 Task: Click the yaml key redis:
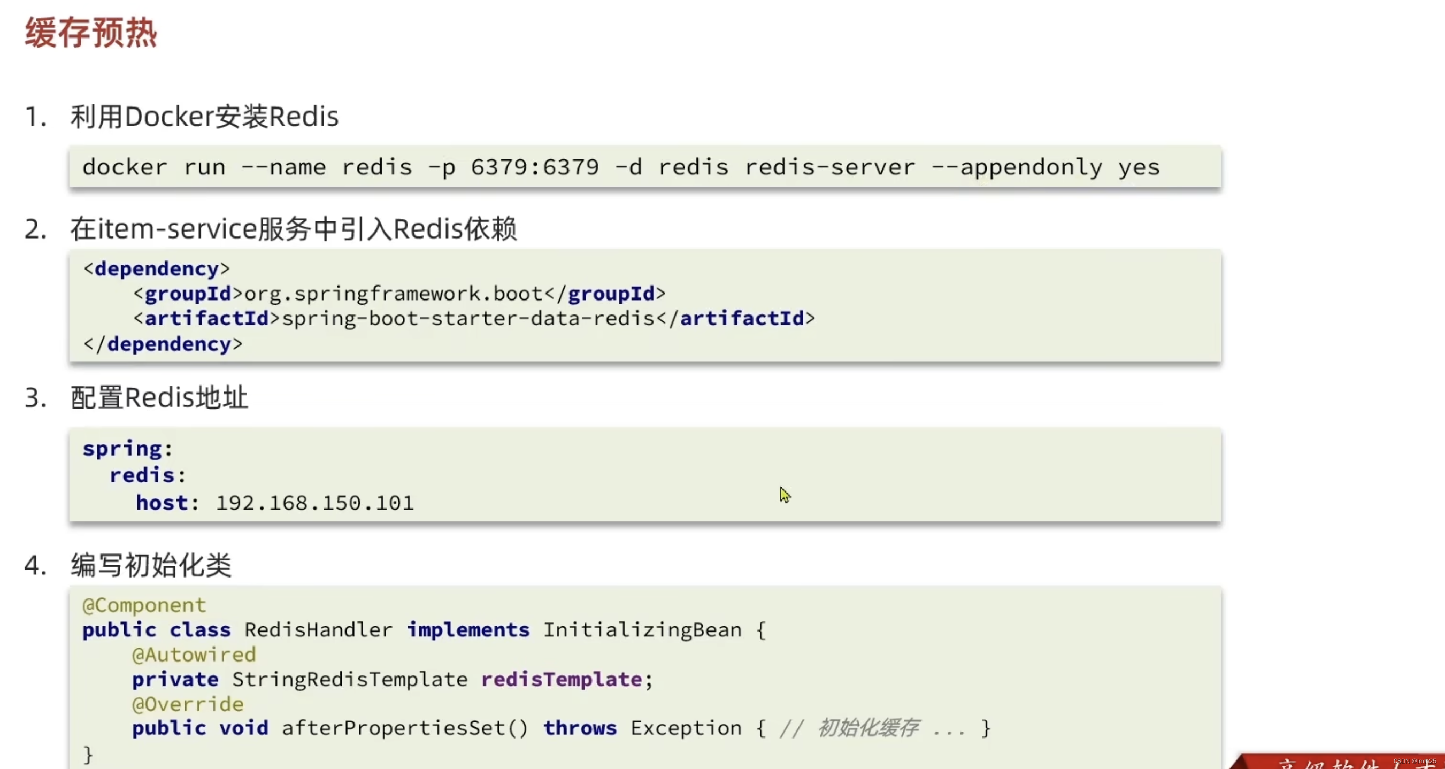coord(148,475)
